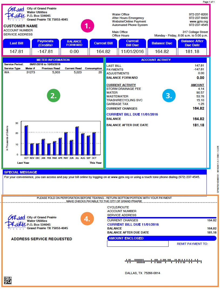Click the Grand Prairie logo on the payment stub
The height and width of the screenshot is (289, 220).
(x=16, y=222)
